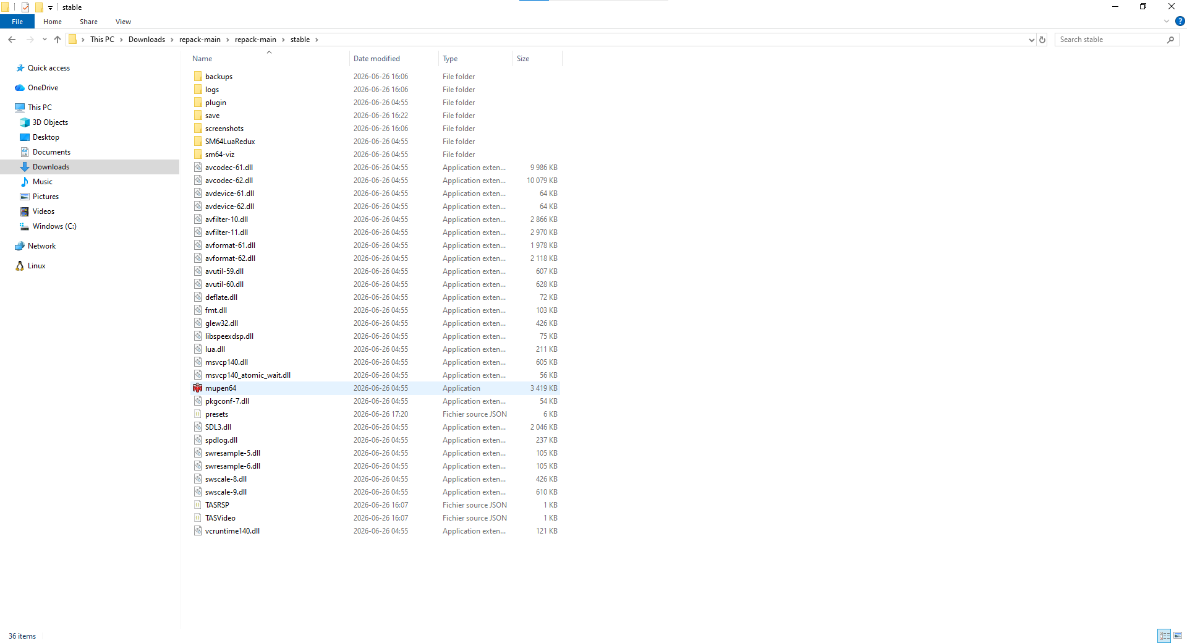Open the File menu
Image resolution: width=1187 pixels, height=643 pixels.
point(17,22)
